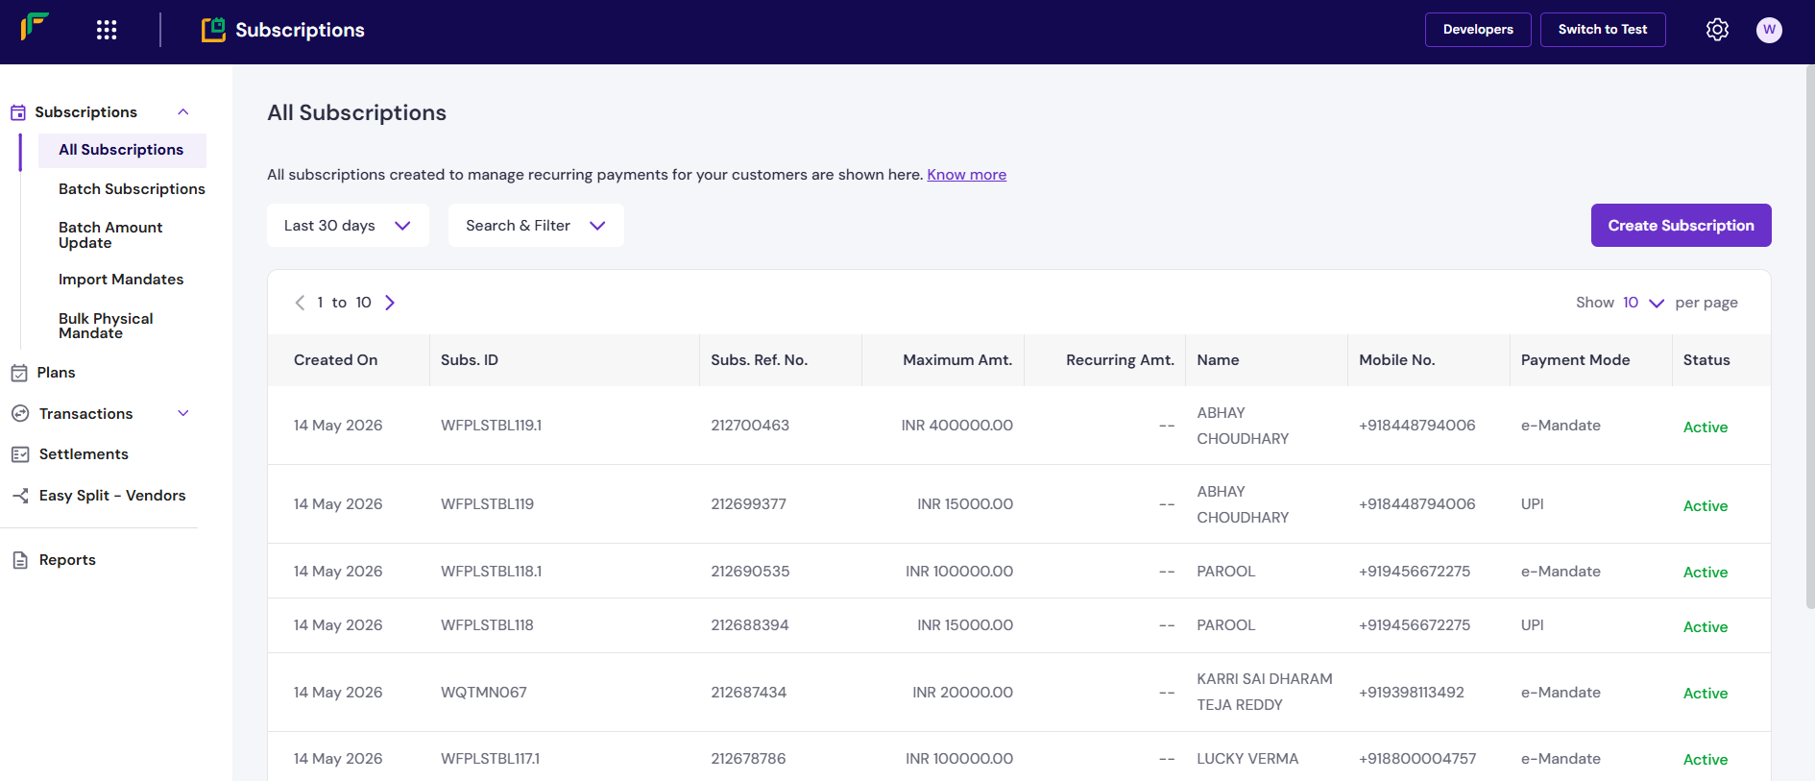
Task: Click Create Subscription button
Action: coord(1681,226)
